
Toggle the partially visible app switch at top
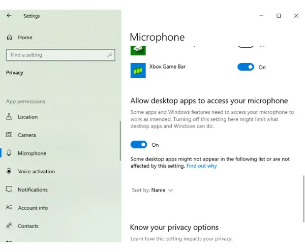pyautogui.click(x=246, y=45)
